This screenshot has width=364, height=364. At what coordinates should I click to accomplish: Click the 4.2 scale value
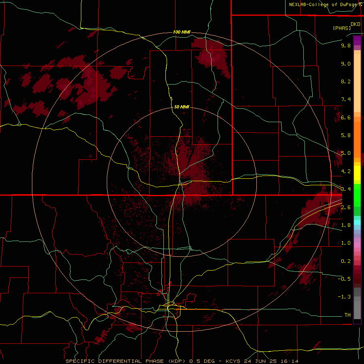click(x=346, y=171)
